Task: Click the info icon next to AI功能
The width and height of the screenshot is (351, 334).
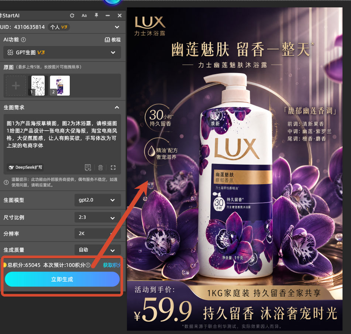Action: pyautogui.click(x=23, y=39)
